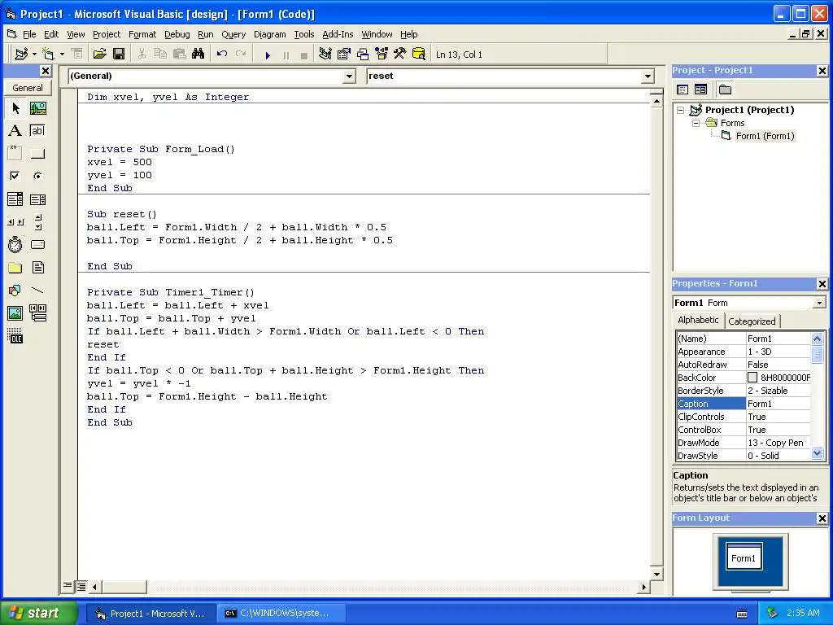The height and width of the screenshot is (625, 833).
Task: Close the Toolbox panel
Action: click(x=46, y=71)
